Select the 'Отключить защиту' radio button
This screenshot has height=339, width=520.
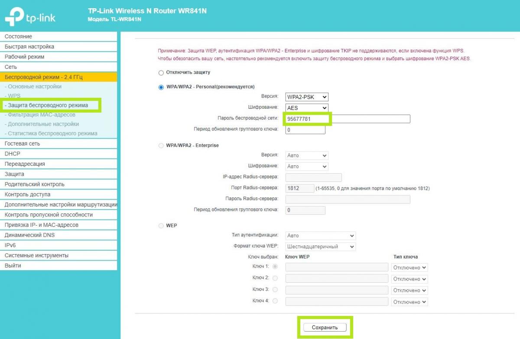coord(161,73)
